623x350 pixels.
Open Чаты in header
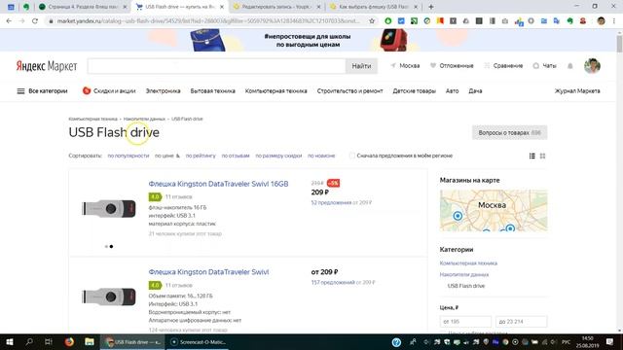tap(544, 66)
